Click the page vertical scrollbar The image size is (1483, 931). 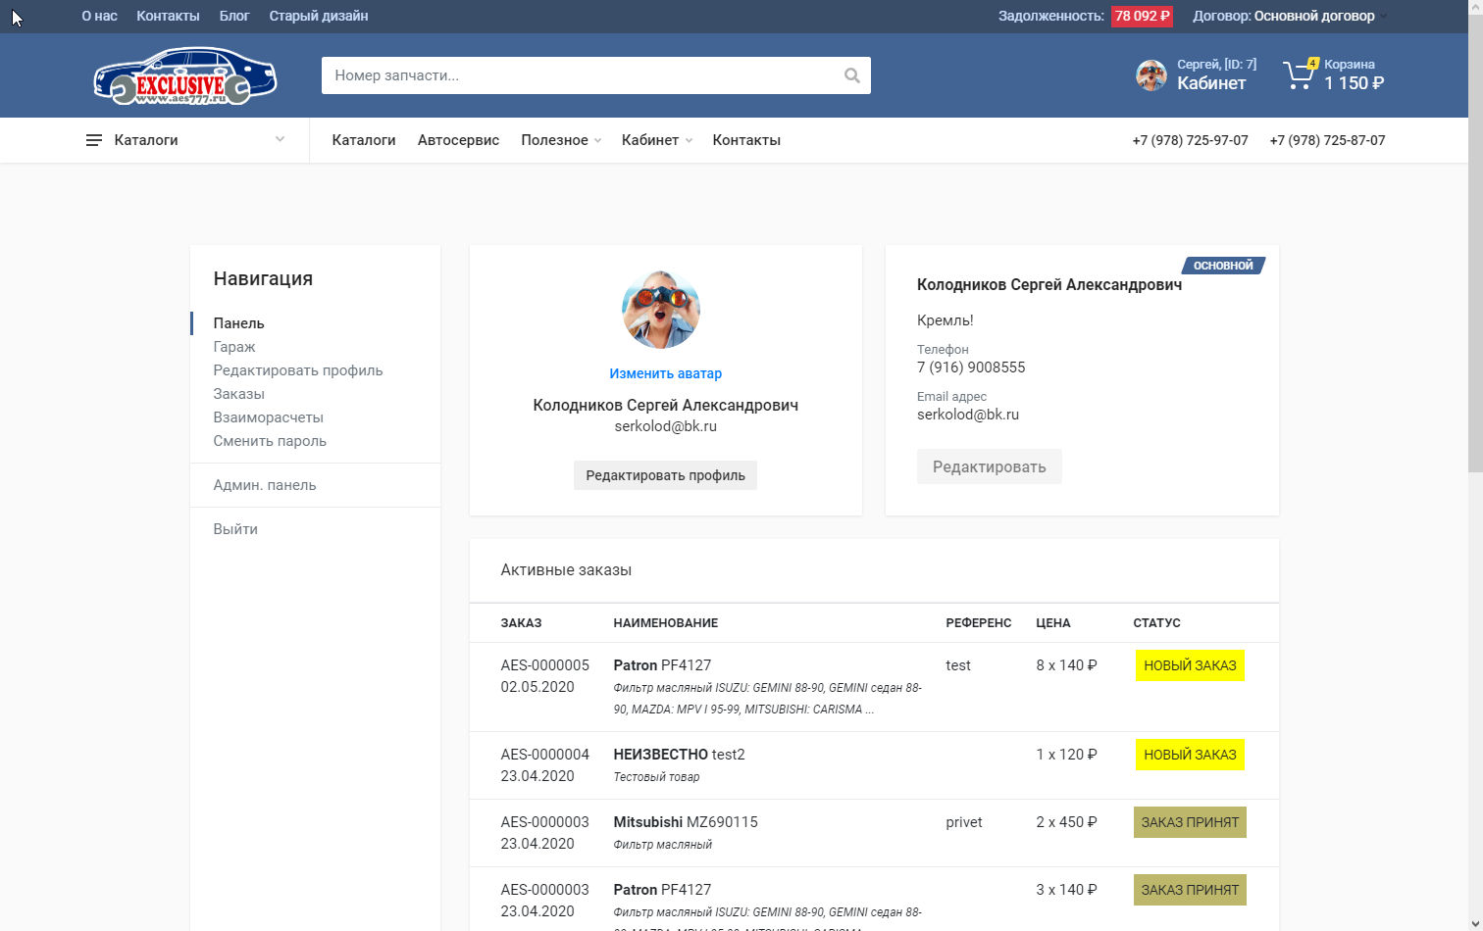1475,245
